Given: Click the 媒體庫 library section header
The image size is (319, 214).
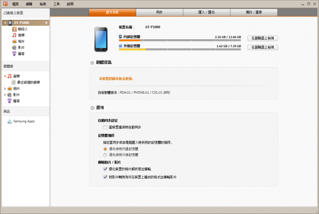Looking at the screenshot, I should pos(25,66).
